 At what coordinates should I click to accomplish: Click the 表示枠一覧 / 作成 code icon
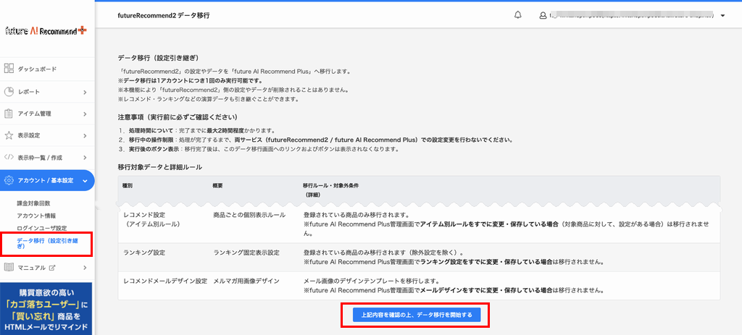[x=9, y=157]
